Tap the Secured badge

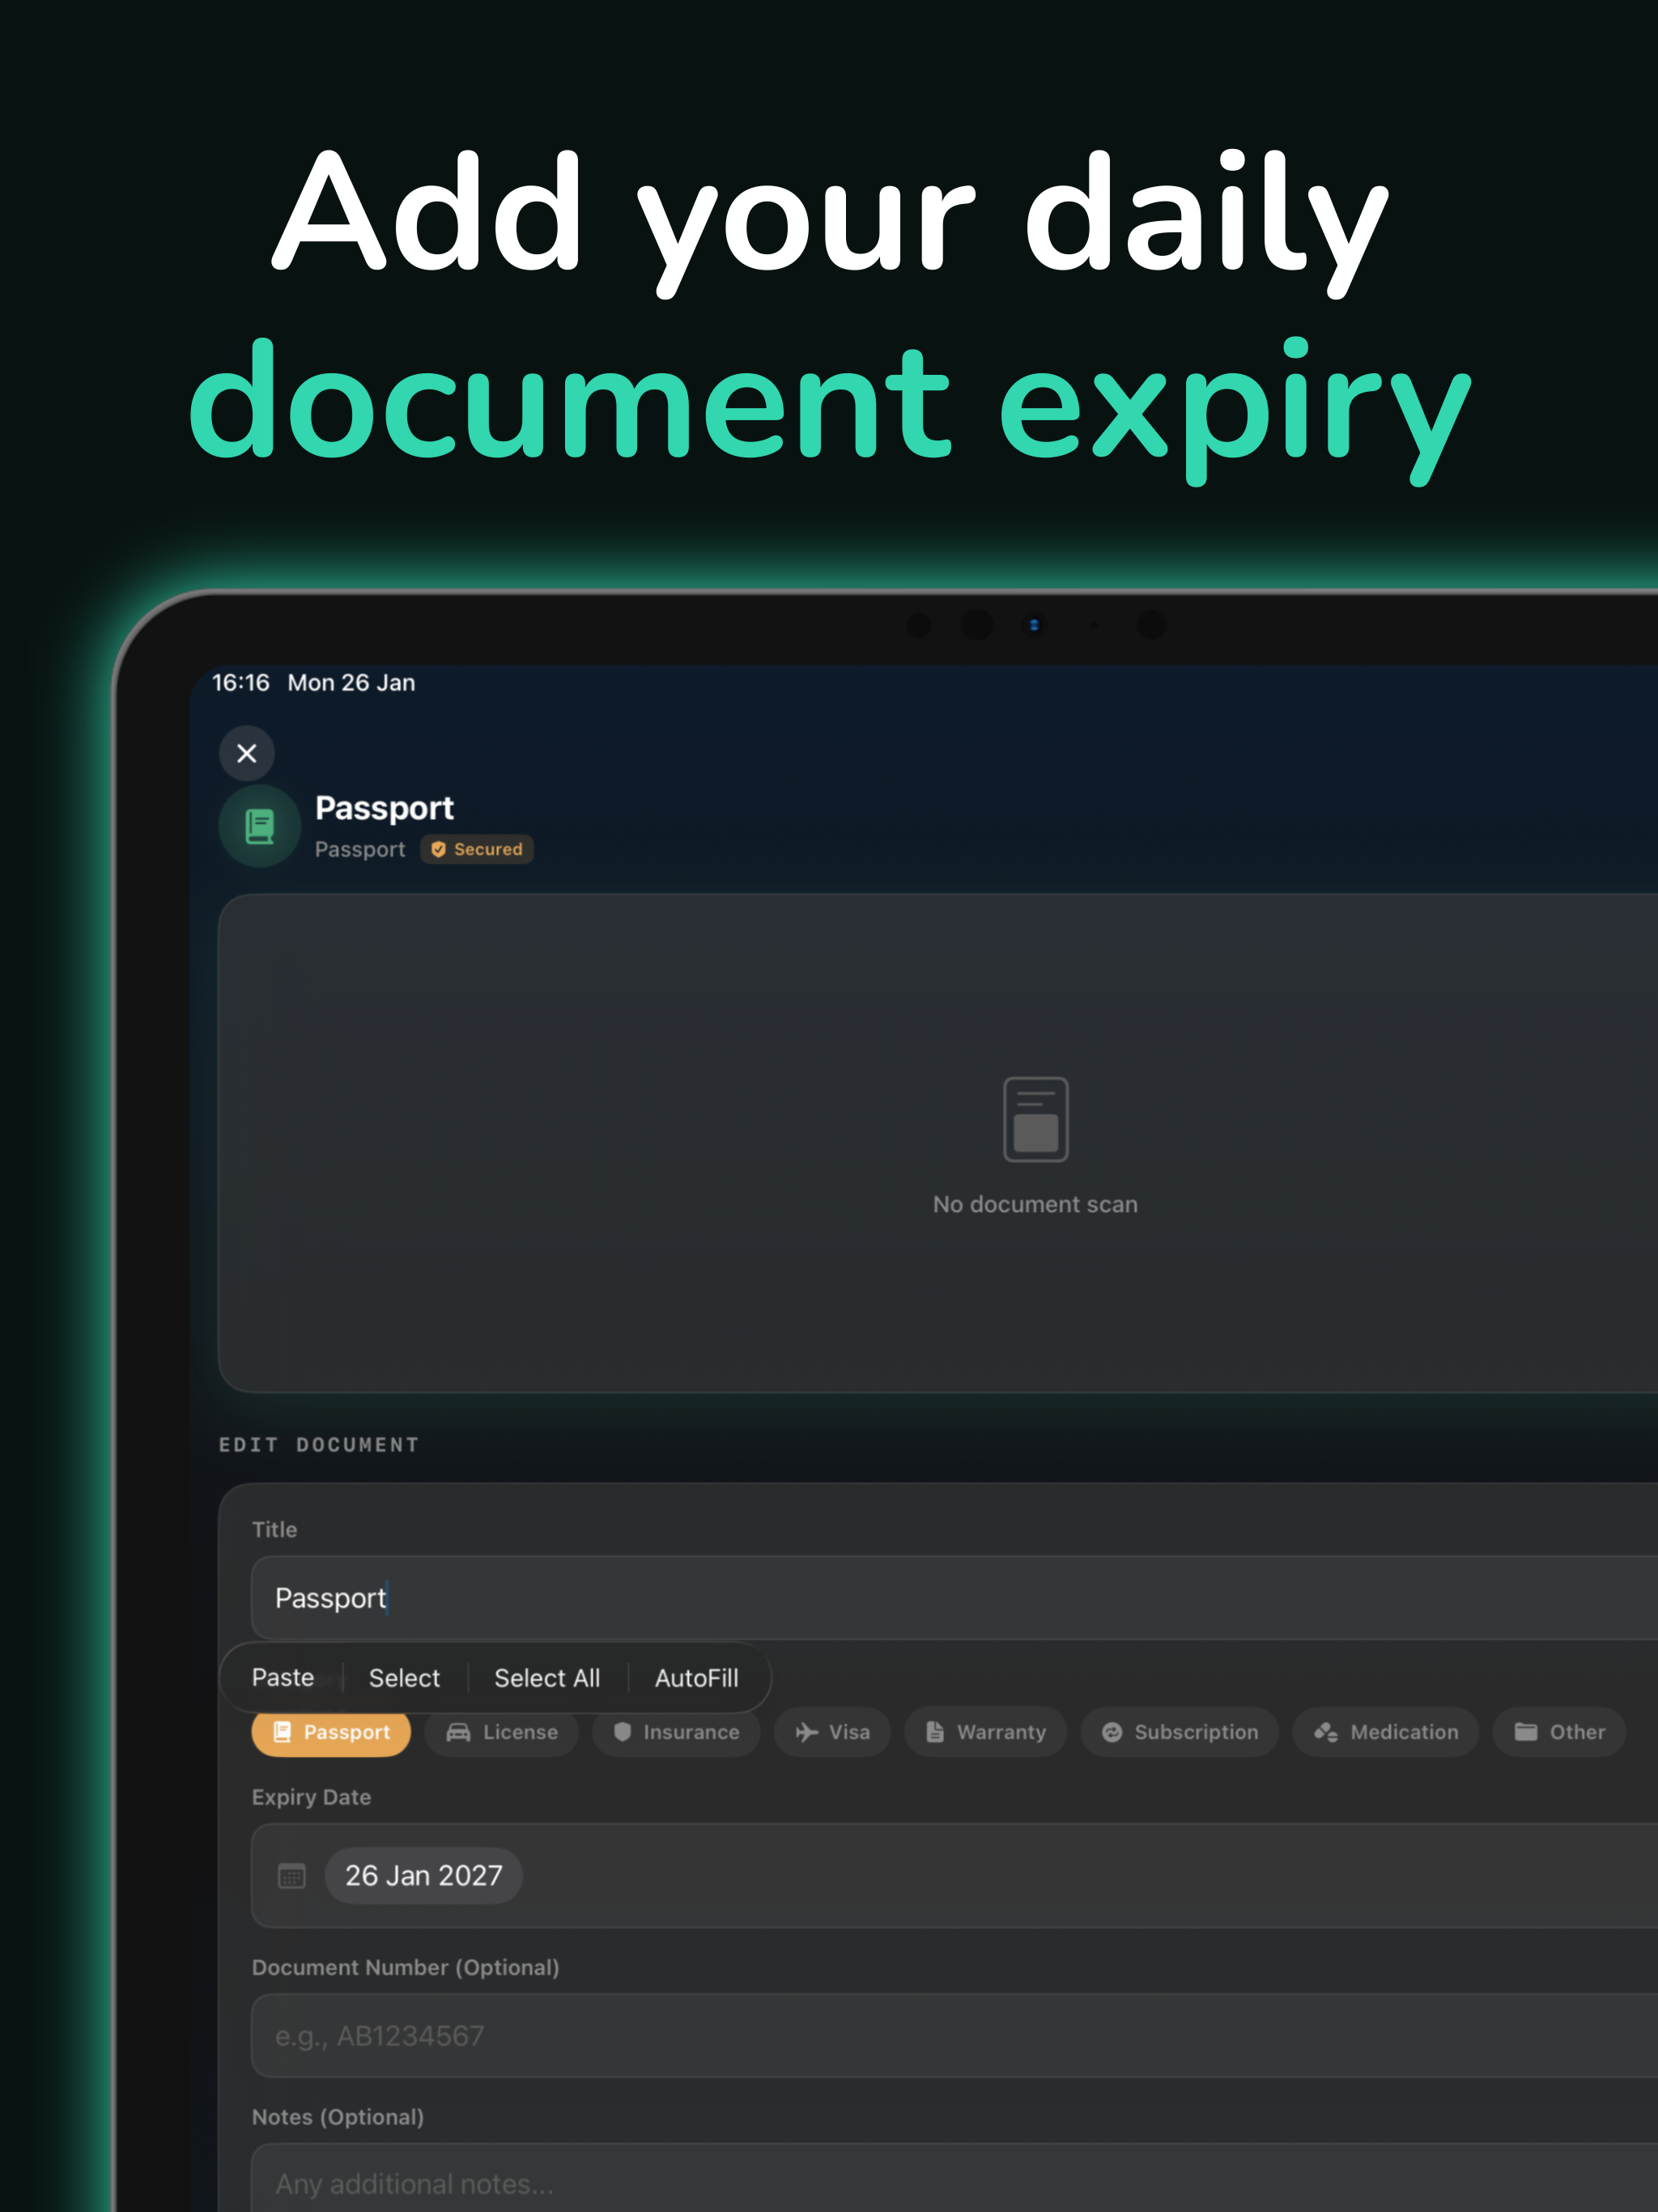[477, 849]
